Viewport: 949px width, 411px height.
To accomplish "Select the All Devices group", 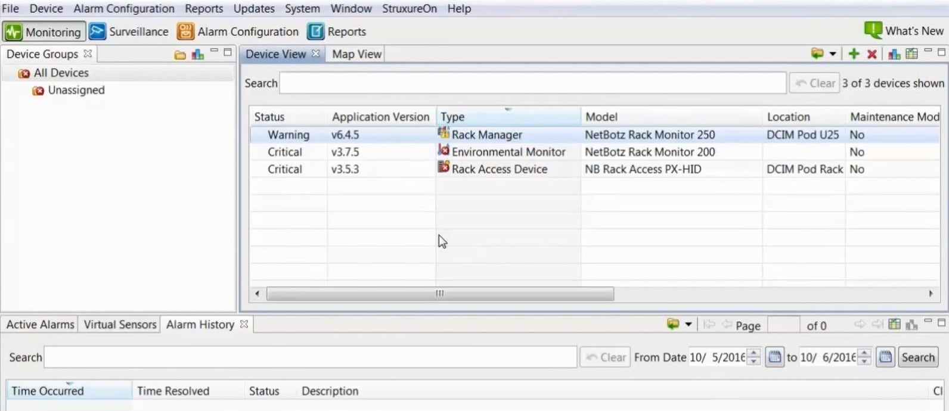I will [x=61, y=73].
